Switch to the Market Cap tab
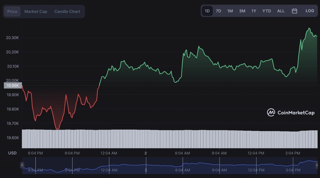 [x=36, y=11]
